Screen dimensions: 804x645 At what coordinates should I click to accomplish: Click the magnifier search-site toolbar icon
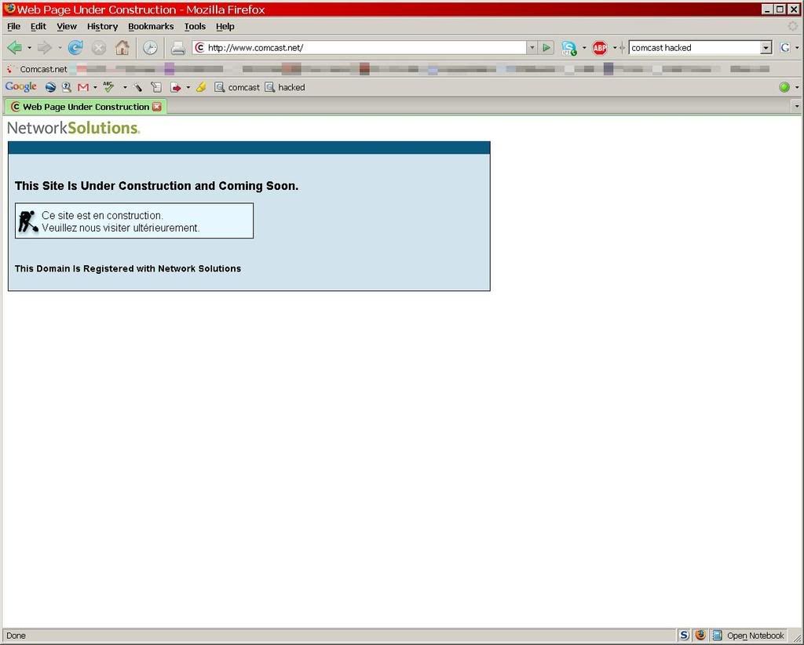66,88
